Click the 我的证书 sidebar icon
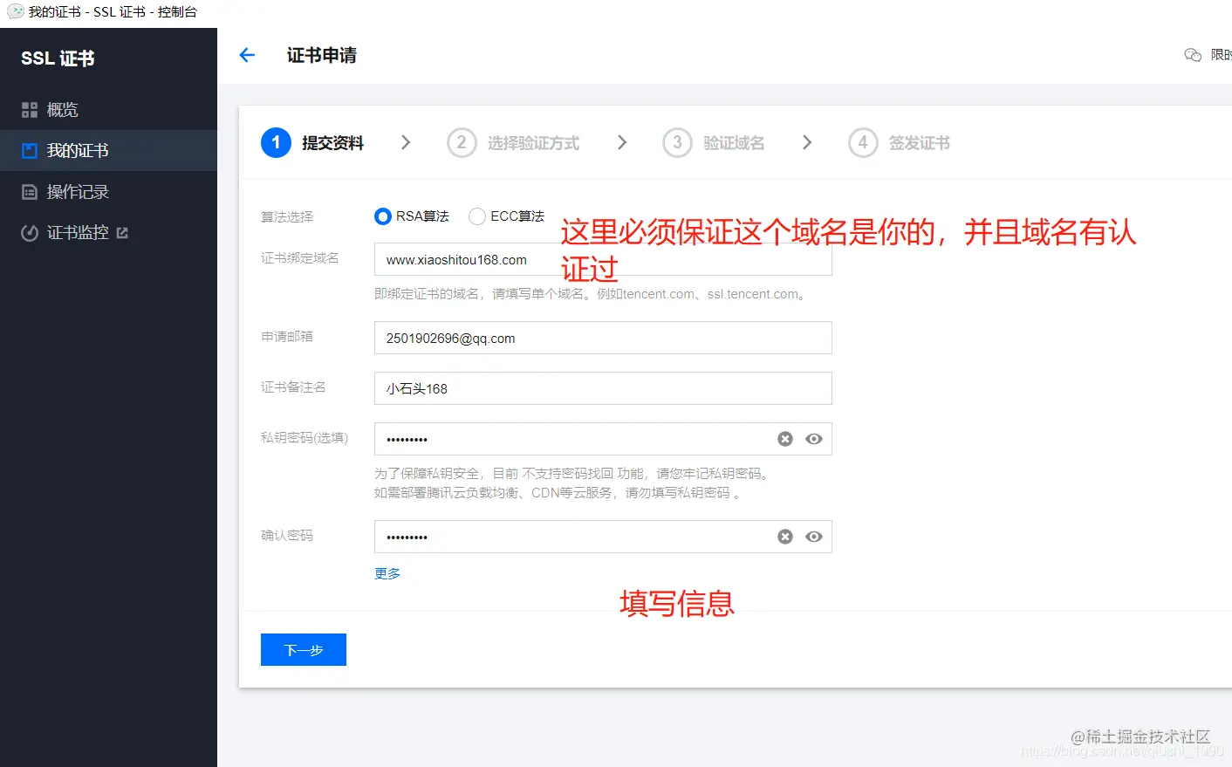The width and height of the screenshot is (1232, 767). 30,151
